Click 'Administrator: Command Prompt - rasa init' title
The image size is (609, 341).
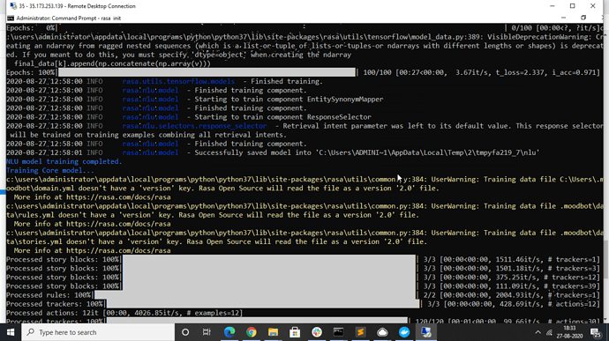pos(69,19)
